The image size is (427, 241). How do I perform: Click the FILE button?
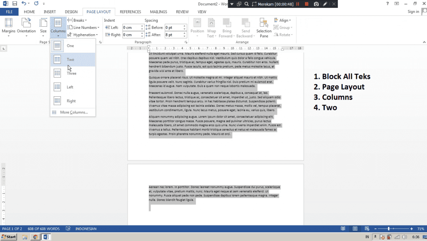pos(9,12)
